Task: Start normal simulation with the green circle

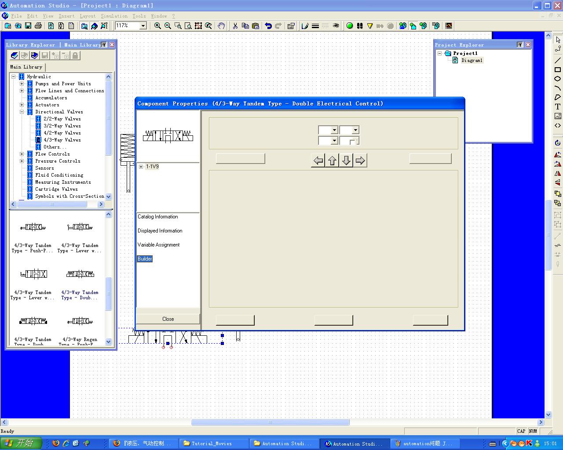Action: (350, 26)
